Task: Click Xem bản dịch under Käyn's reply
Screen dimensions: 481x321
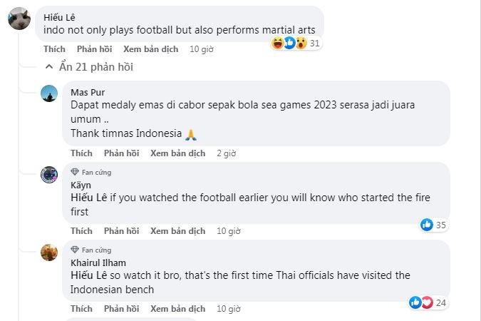Action: 177,231
